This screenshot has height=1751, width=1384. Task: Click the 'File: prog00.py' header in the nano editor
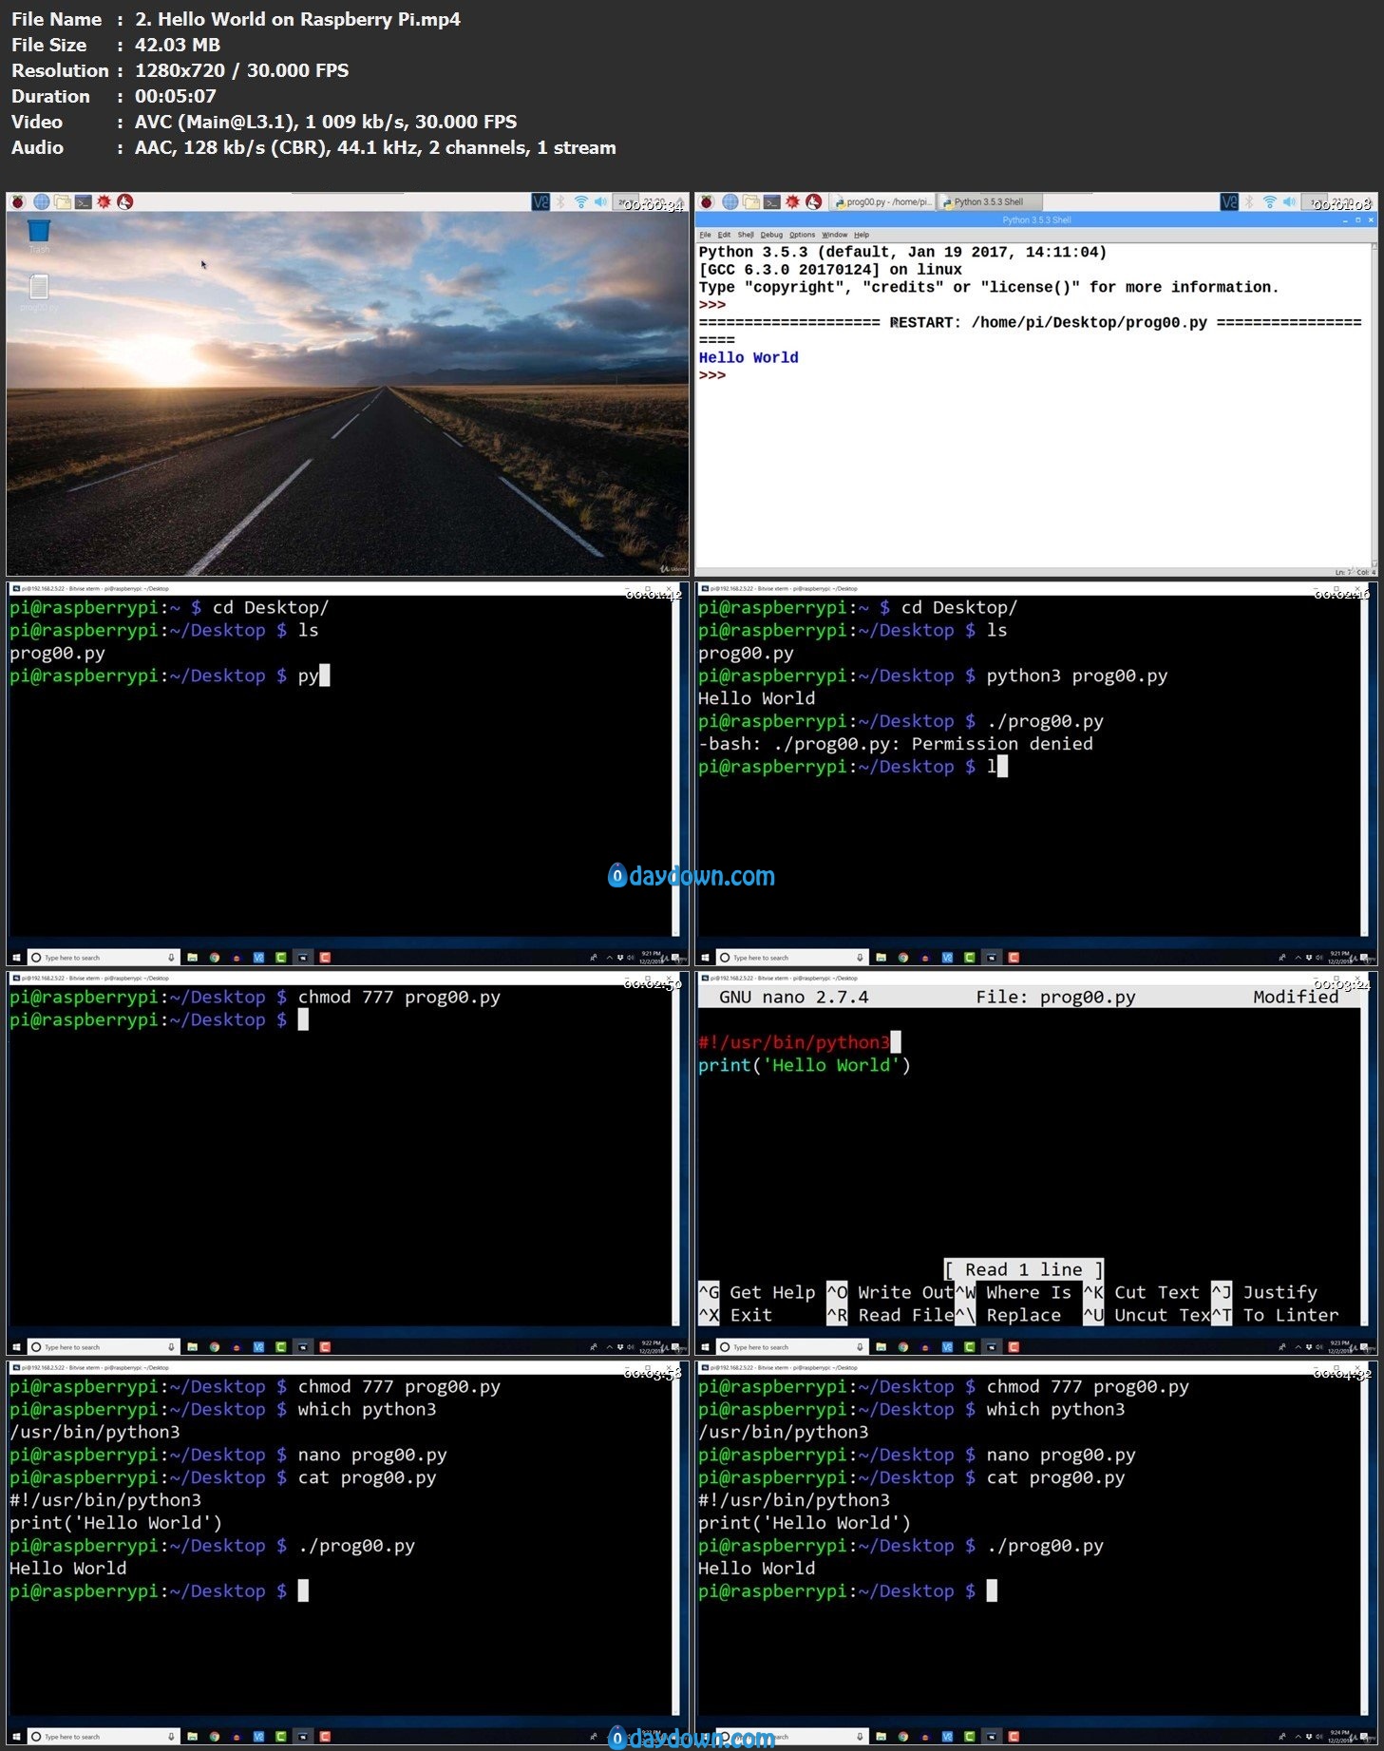coord(1055,998)
